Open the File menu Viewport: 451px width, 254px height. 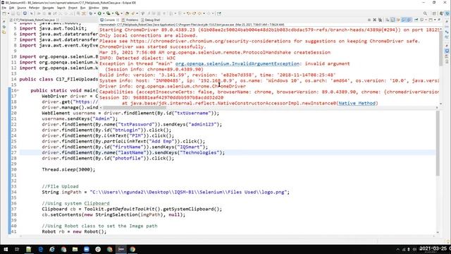pos(4,8)
